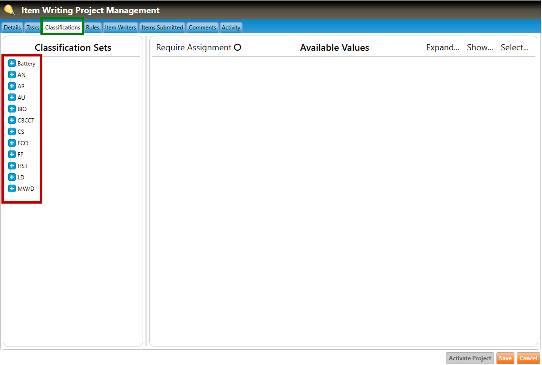This screenshot has width=542, height=365.
Task: Expand the CBCCT classification set
Action: point(12,120)
